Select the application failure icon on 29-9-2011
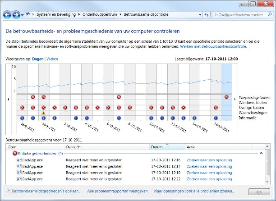 tap(33, 97)
